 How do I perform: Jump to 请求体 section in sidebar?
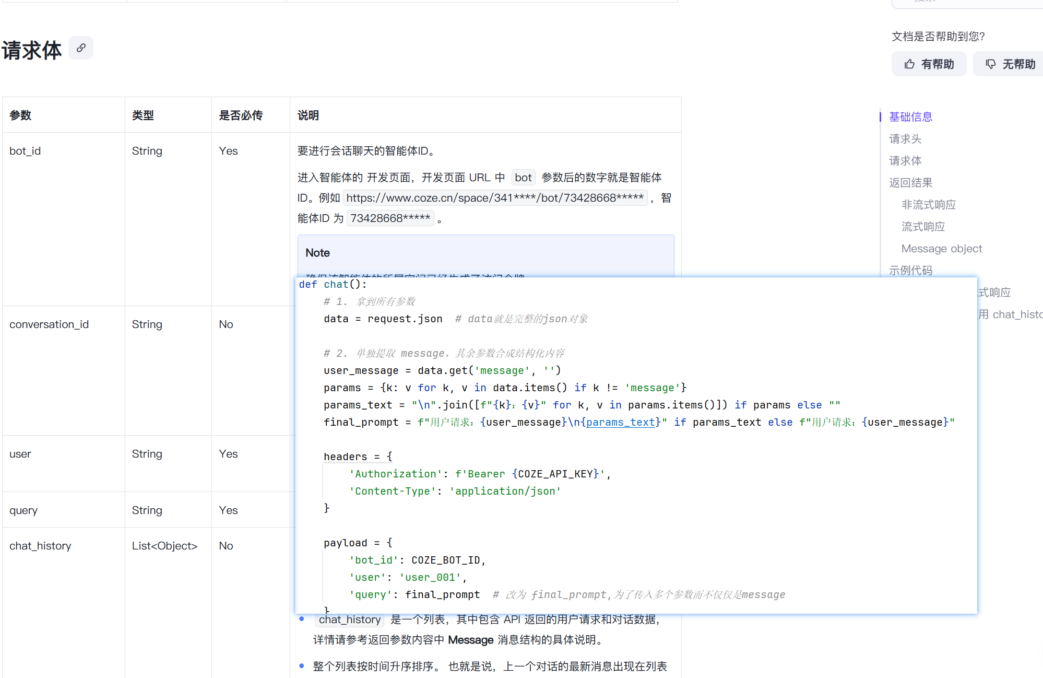tap(905, 161)
